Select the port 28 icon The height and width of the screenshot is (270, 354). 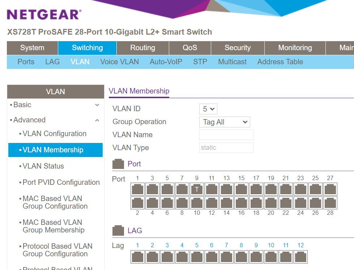point(330,202)
